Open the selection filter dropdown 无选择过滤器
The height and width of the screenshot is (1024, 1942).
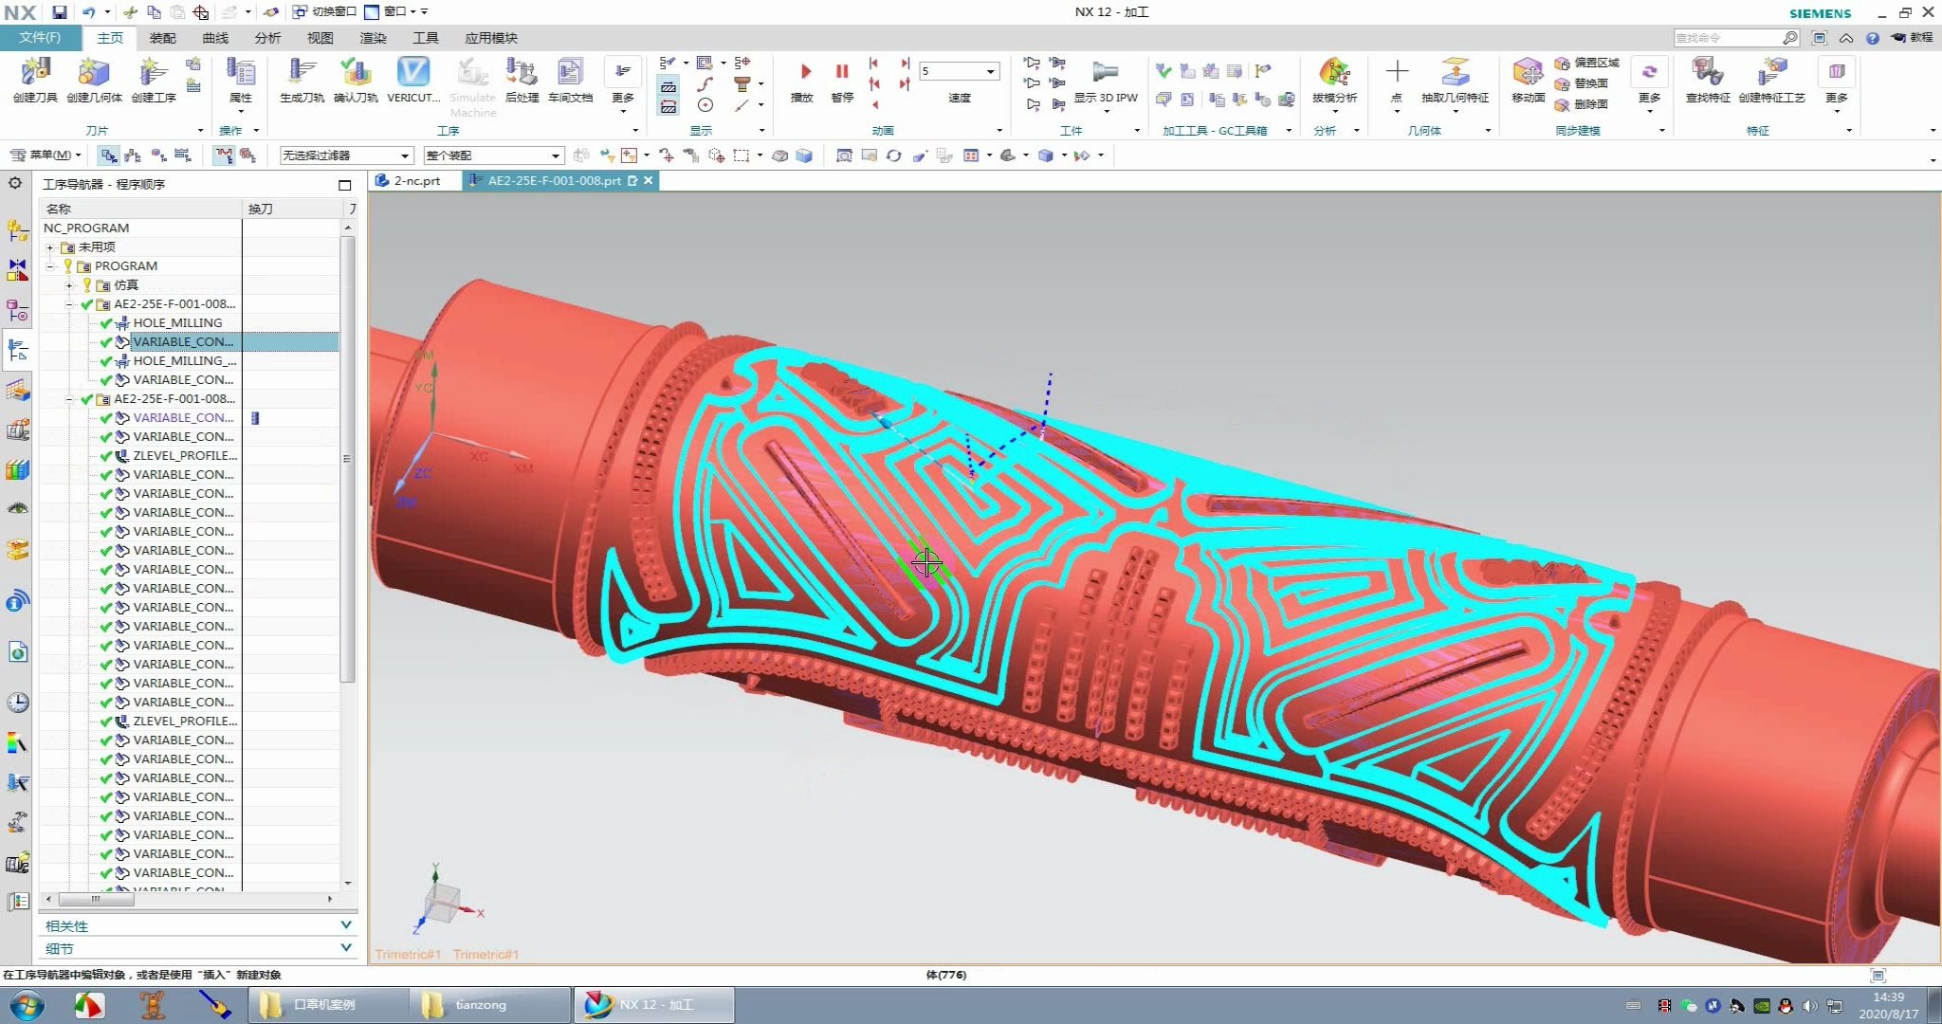(405, 155)
